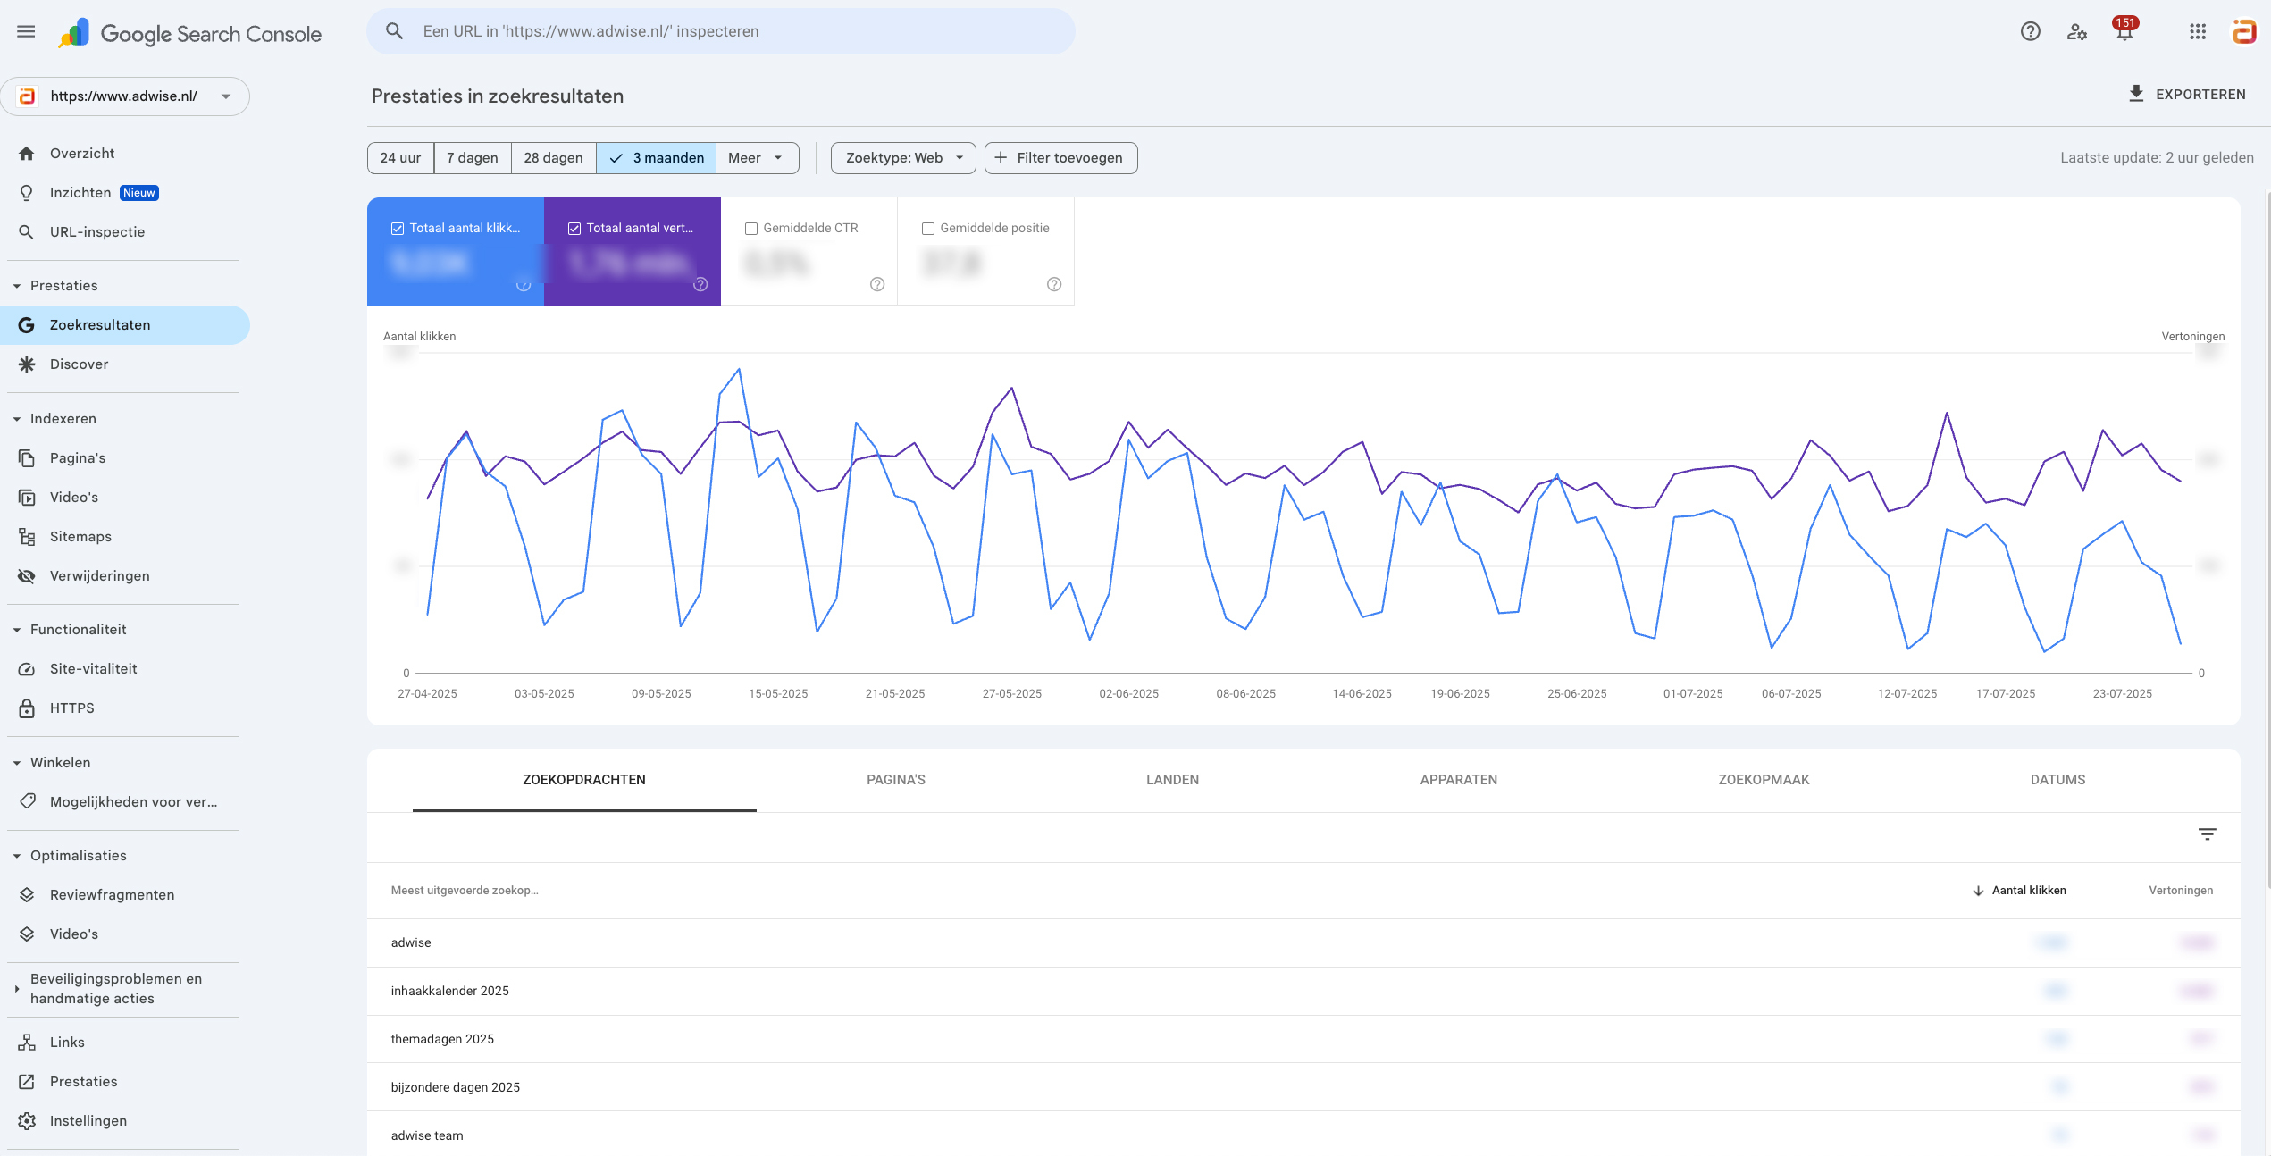Switch to the Zoekopdrachten tab
Screen dimensions: 2271x1156
pyautogui.click(x=584, y=780)
